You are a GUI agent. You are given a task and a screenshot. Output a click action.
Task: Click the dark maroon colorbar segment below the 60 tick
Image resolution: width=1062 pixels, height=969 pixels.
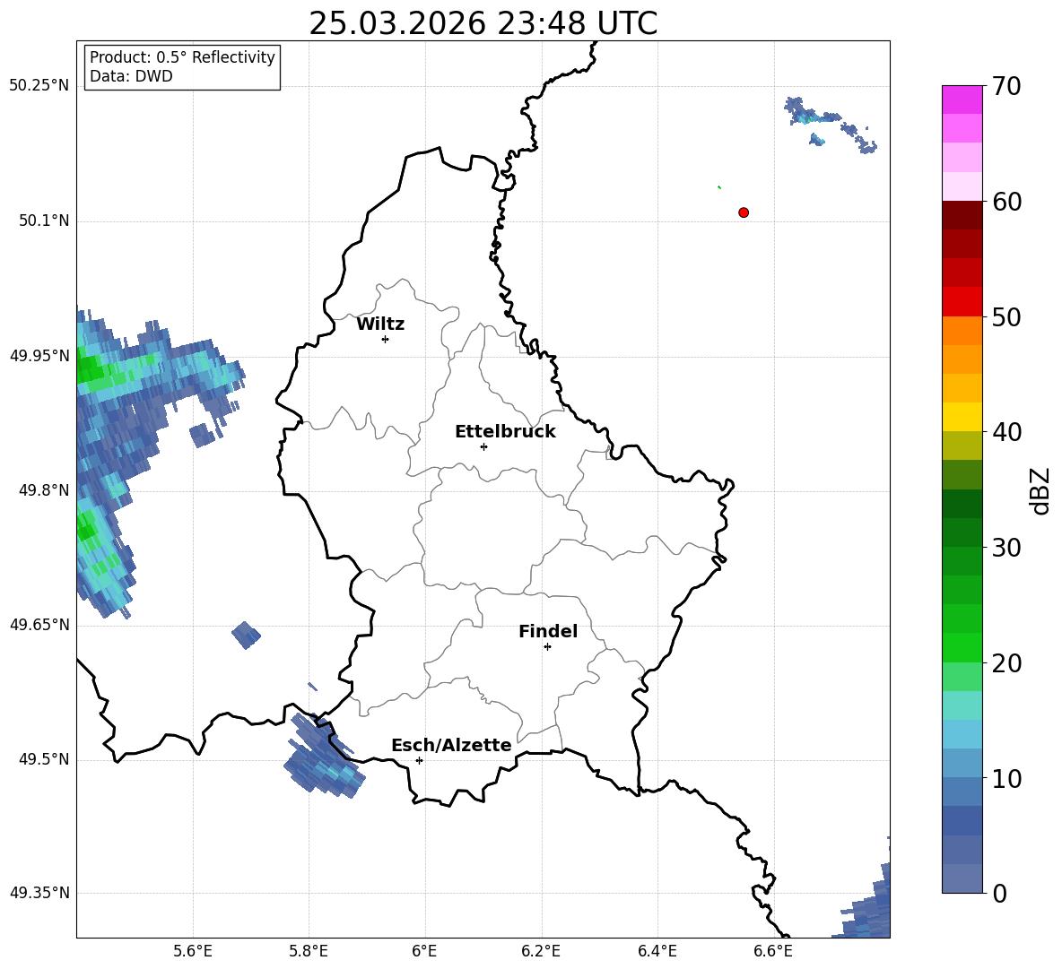[x=962, y=215]
